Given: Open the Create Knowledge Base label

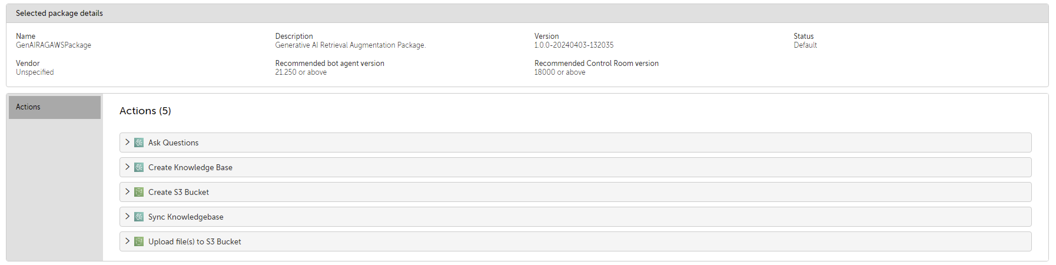Looking at the screenshot, I should tap(190, 168).
